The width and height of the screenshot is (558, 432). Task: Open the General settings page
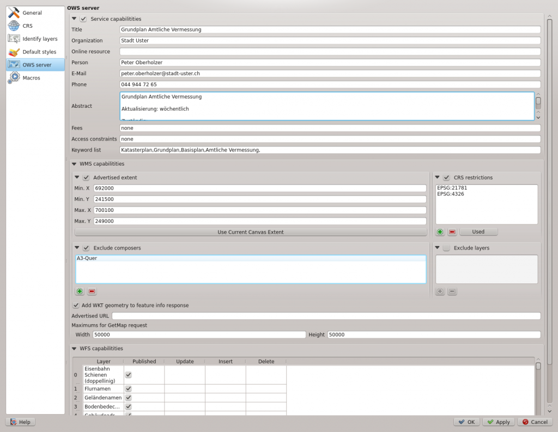[15, 13]
